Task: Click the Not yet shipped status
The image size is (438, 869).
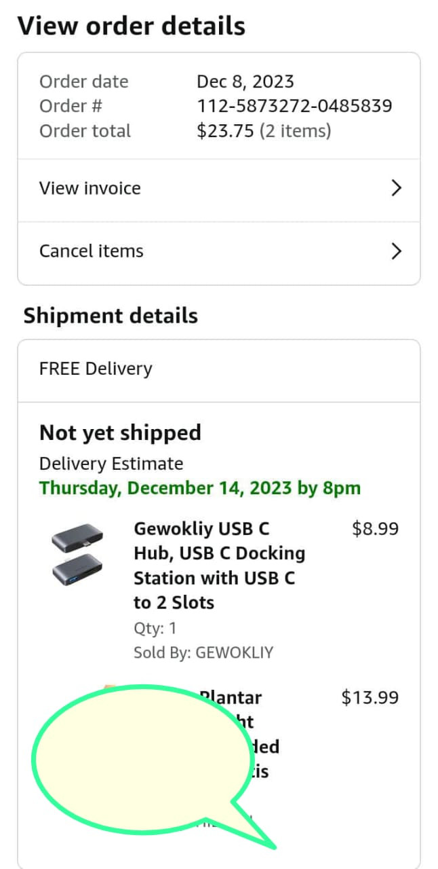Action: 120,433
